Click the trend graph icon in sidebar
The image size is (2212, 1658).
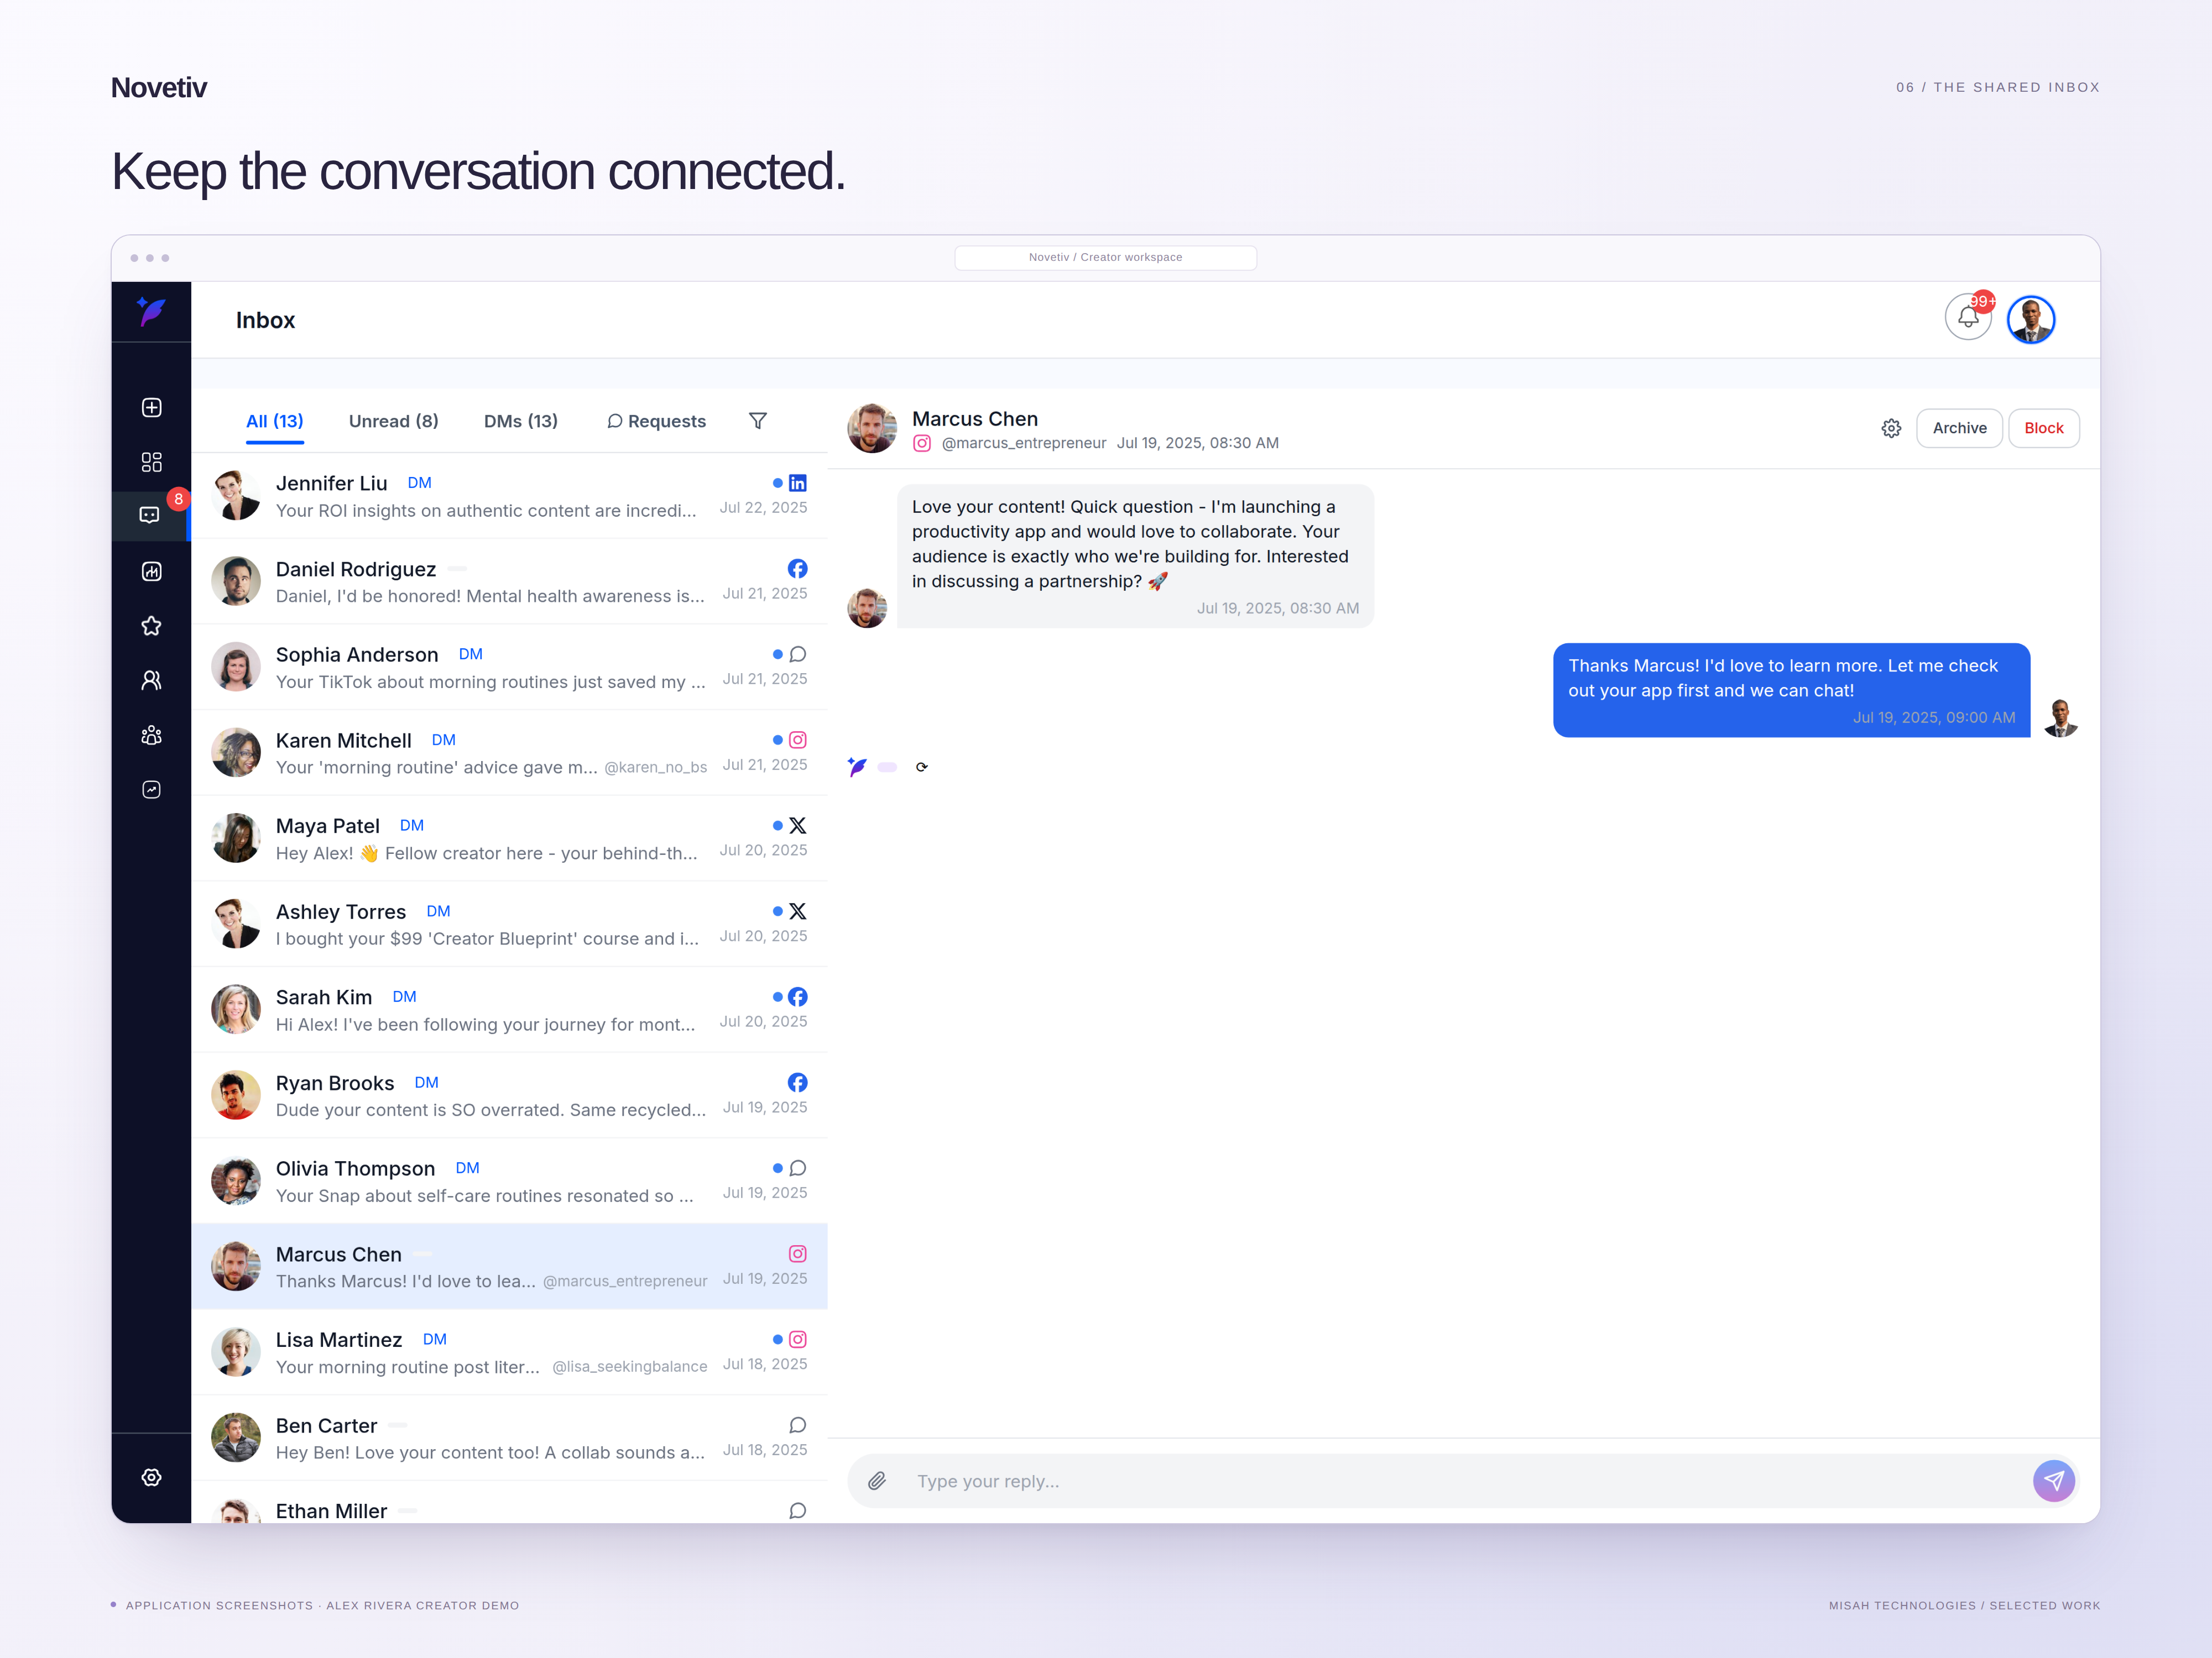point(151,790)
